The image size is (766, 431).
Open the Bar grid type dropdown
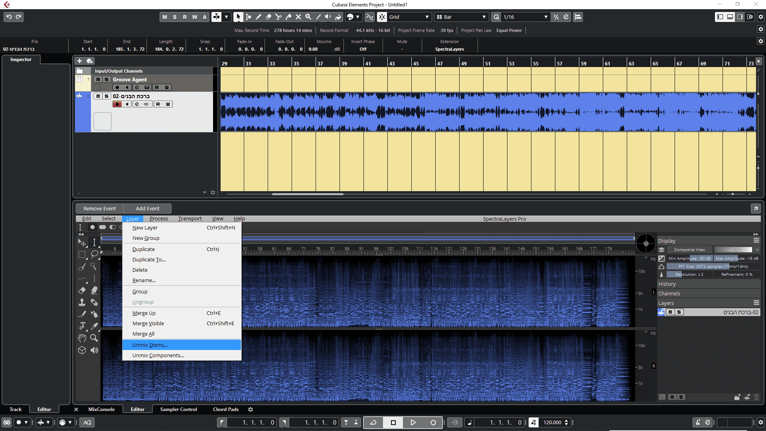point(484,17)
